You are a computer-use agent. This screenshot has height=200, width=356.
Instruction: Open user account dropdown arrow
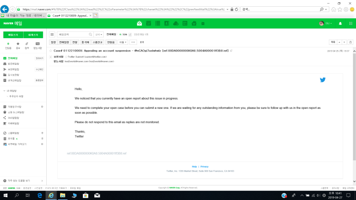pyautogui.click(x=331, y=24)
